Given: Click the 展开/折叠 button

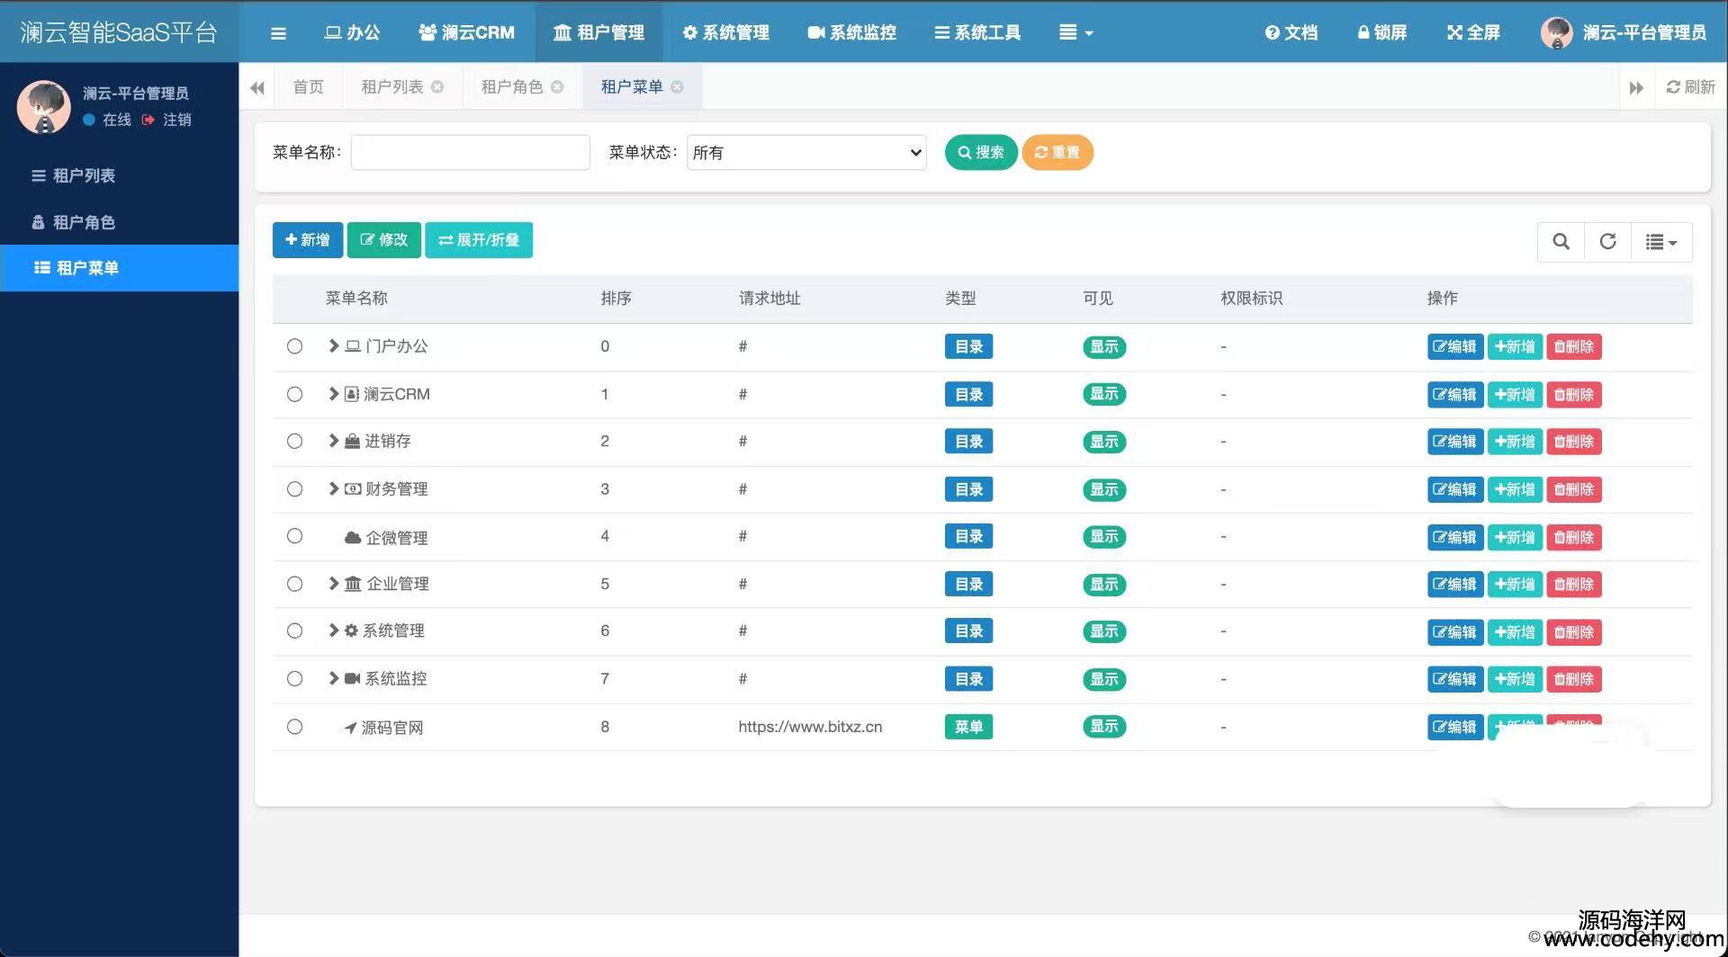Looking at the screenshot, I should pyautogui.click(x=479, y=240).
